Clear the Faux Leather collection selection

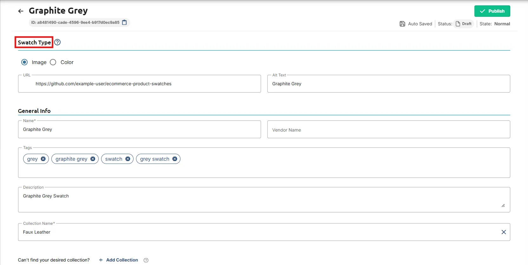click(504, 232)
